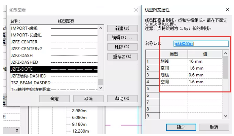Collapse the panel with double chevron
The width and height of the screenshot is (234, 136).
(x=17, y=130)
